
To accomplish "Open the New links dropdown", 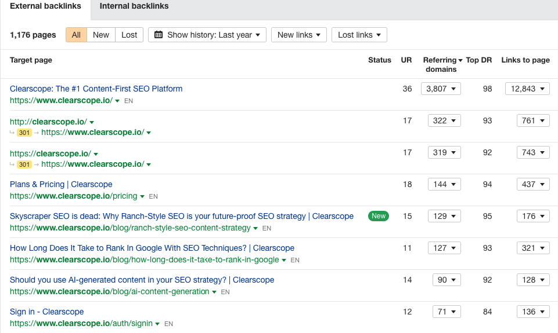I will (x=298, y=35).
